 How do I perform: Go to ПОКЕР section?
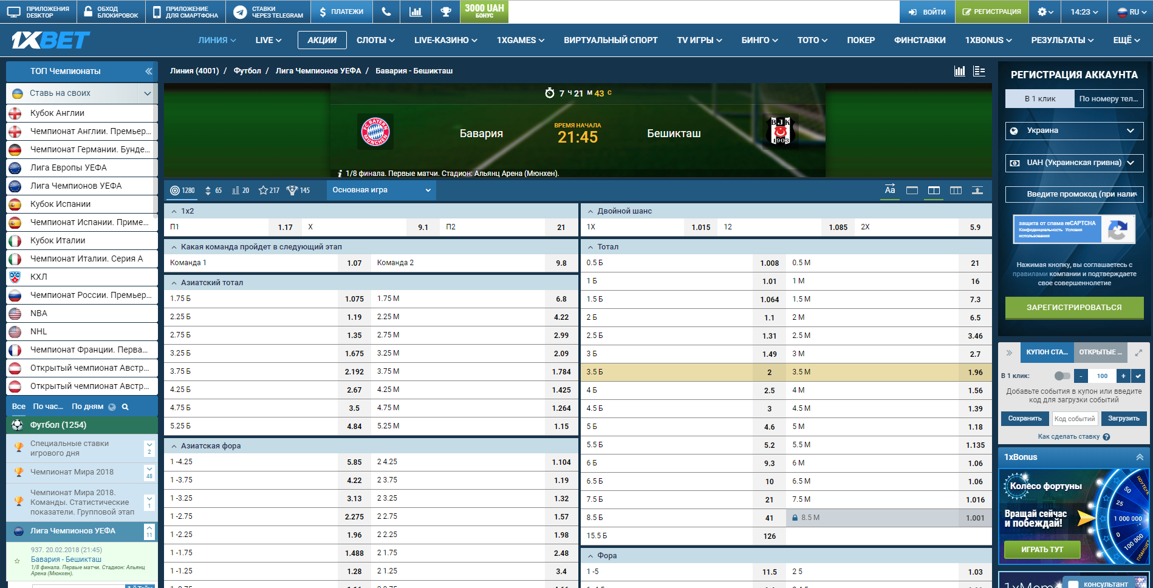pyautogui.click(x=861, y=40)
